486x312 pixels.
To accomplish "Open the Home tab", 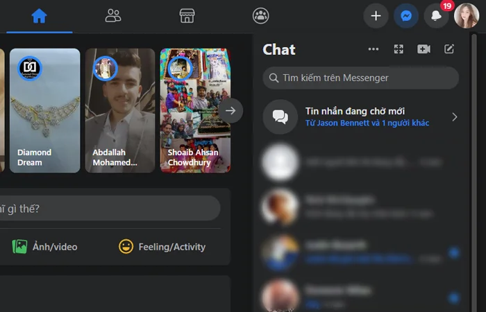I will 40,16.
